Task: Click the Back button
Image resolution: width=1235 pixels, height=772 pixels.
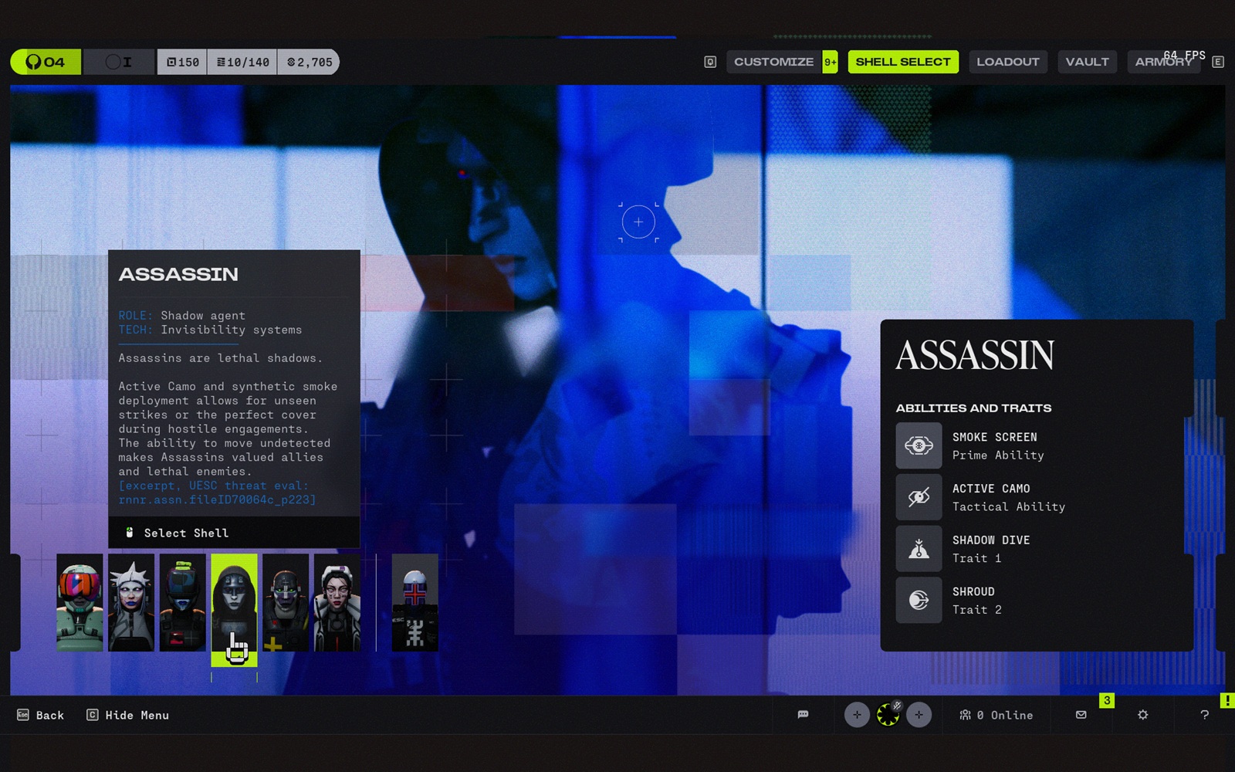Action: pos(41,716)
